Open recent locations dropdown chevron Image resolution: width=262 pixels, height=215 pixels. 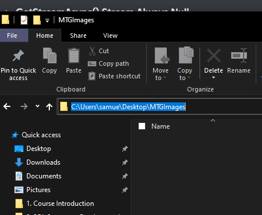pos(38,106)
